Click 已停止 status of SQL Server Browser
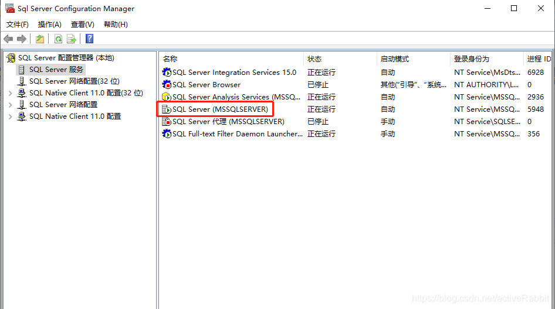 [x=318, y=85]
